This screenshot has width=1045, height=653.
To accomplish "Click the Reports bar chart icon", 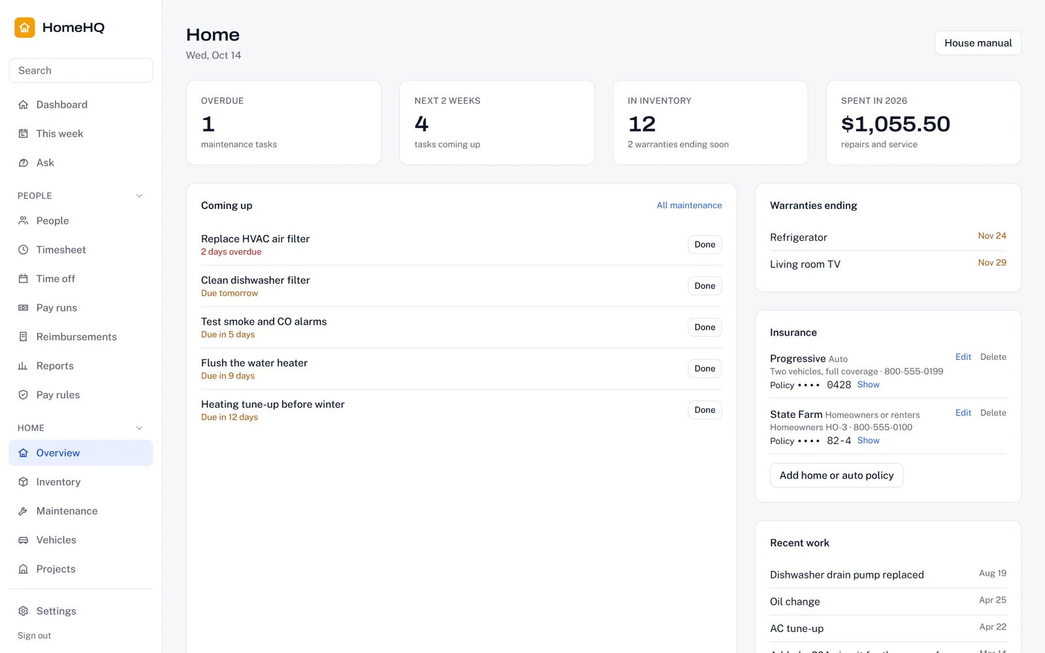I will point(24,366).
